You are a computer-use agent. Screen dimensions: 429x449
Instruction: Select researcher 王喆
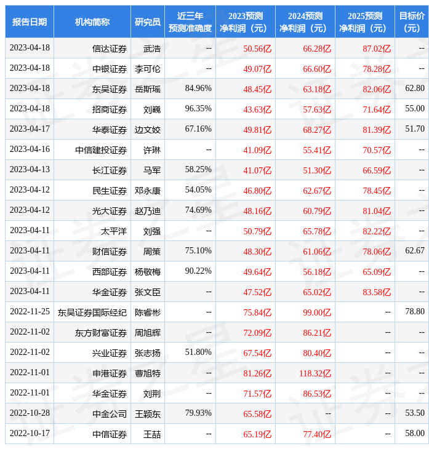(x=152, y=435)
